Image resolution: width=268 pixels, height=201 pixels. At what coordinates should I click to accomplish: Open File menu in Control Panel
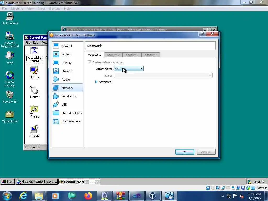point(28,43)
